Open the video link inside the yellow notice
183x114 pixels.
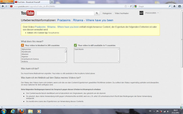point(57,27)
